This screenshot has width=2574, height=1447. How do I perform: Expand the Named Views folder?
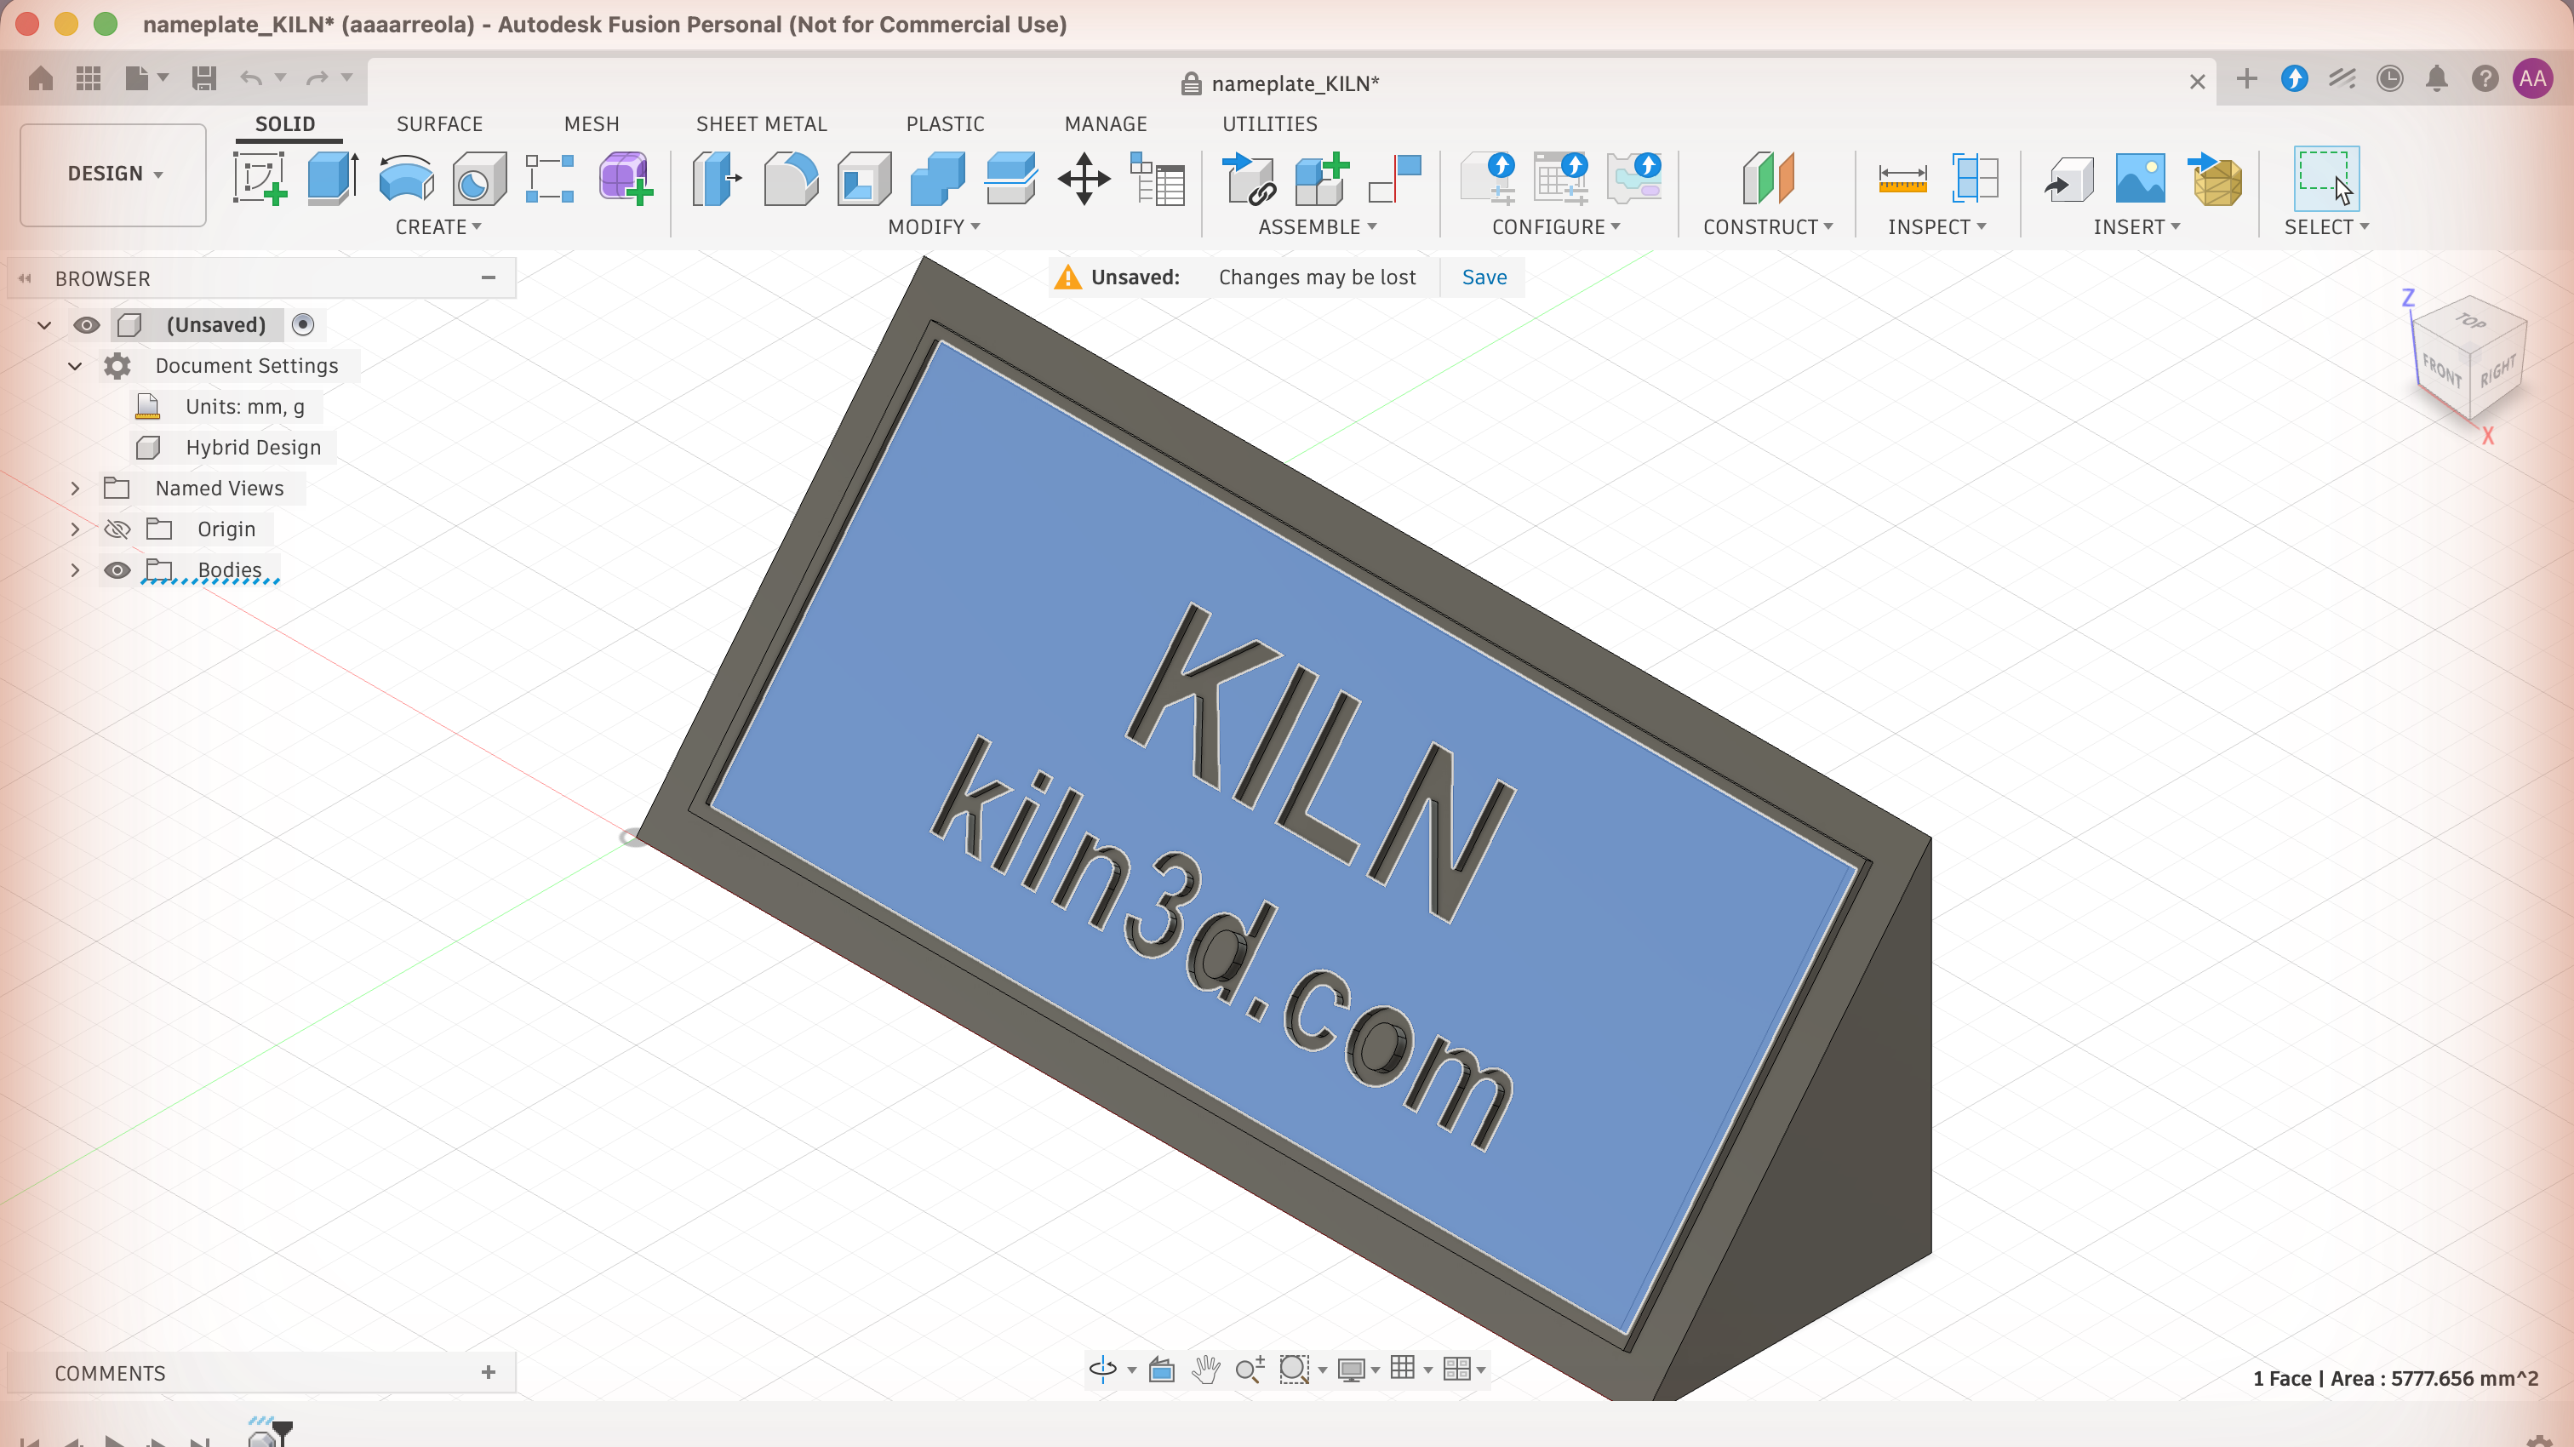(75, 488)
